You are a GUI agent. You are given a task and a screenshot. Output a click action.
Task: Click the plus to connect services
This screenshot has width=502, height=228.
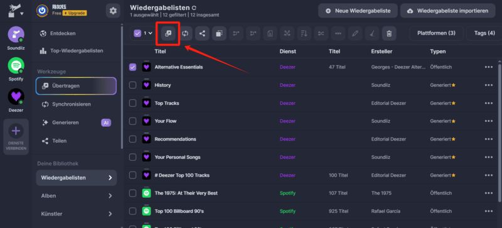tap(16, 131)
